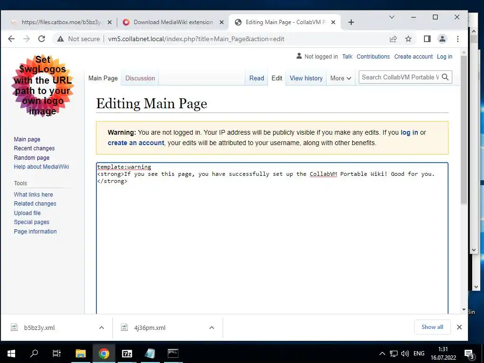484x363 pixels.
Task: Close the files.catbox.moe tab
Action: [109, 22]
